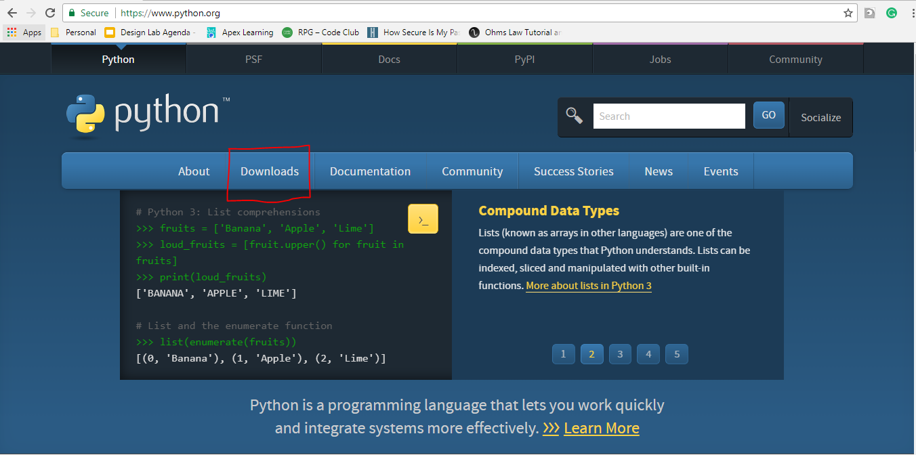Show slide 1 of the code carousel
This screenshot has height=455, width=916.
563,353
